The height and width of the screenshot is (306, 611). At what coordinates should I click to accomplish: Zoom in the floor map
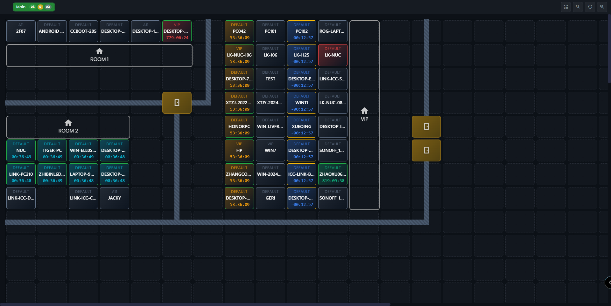(x=602, y=7)
